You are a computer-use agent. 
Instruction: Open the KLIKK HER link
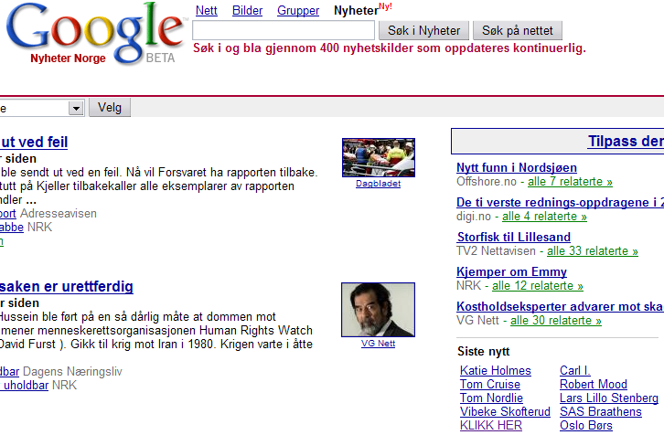tap(491, 425)
